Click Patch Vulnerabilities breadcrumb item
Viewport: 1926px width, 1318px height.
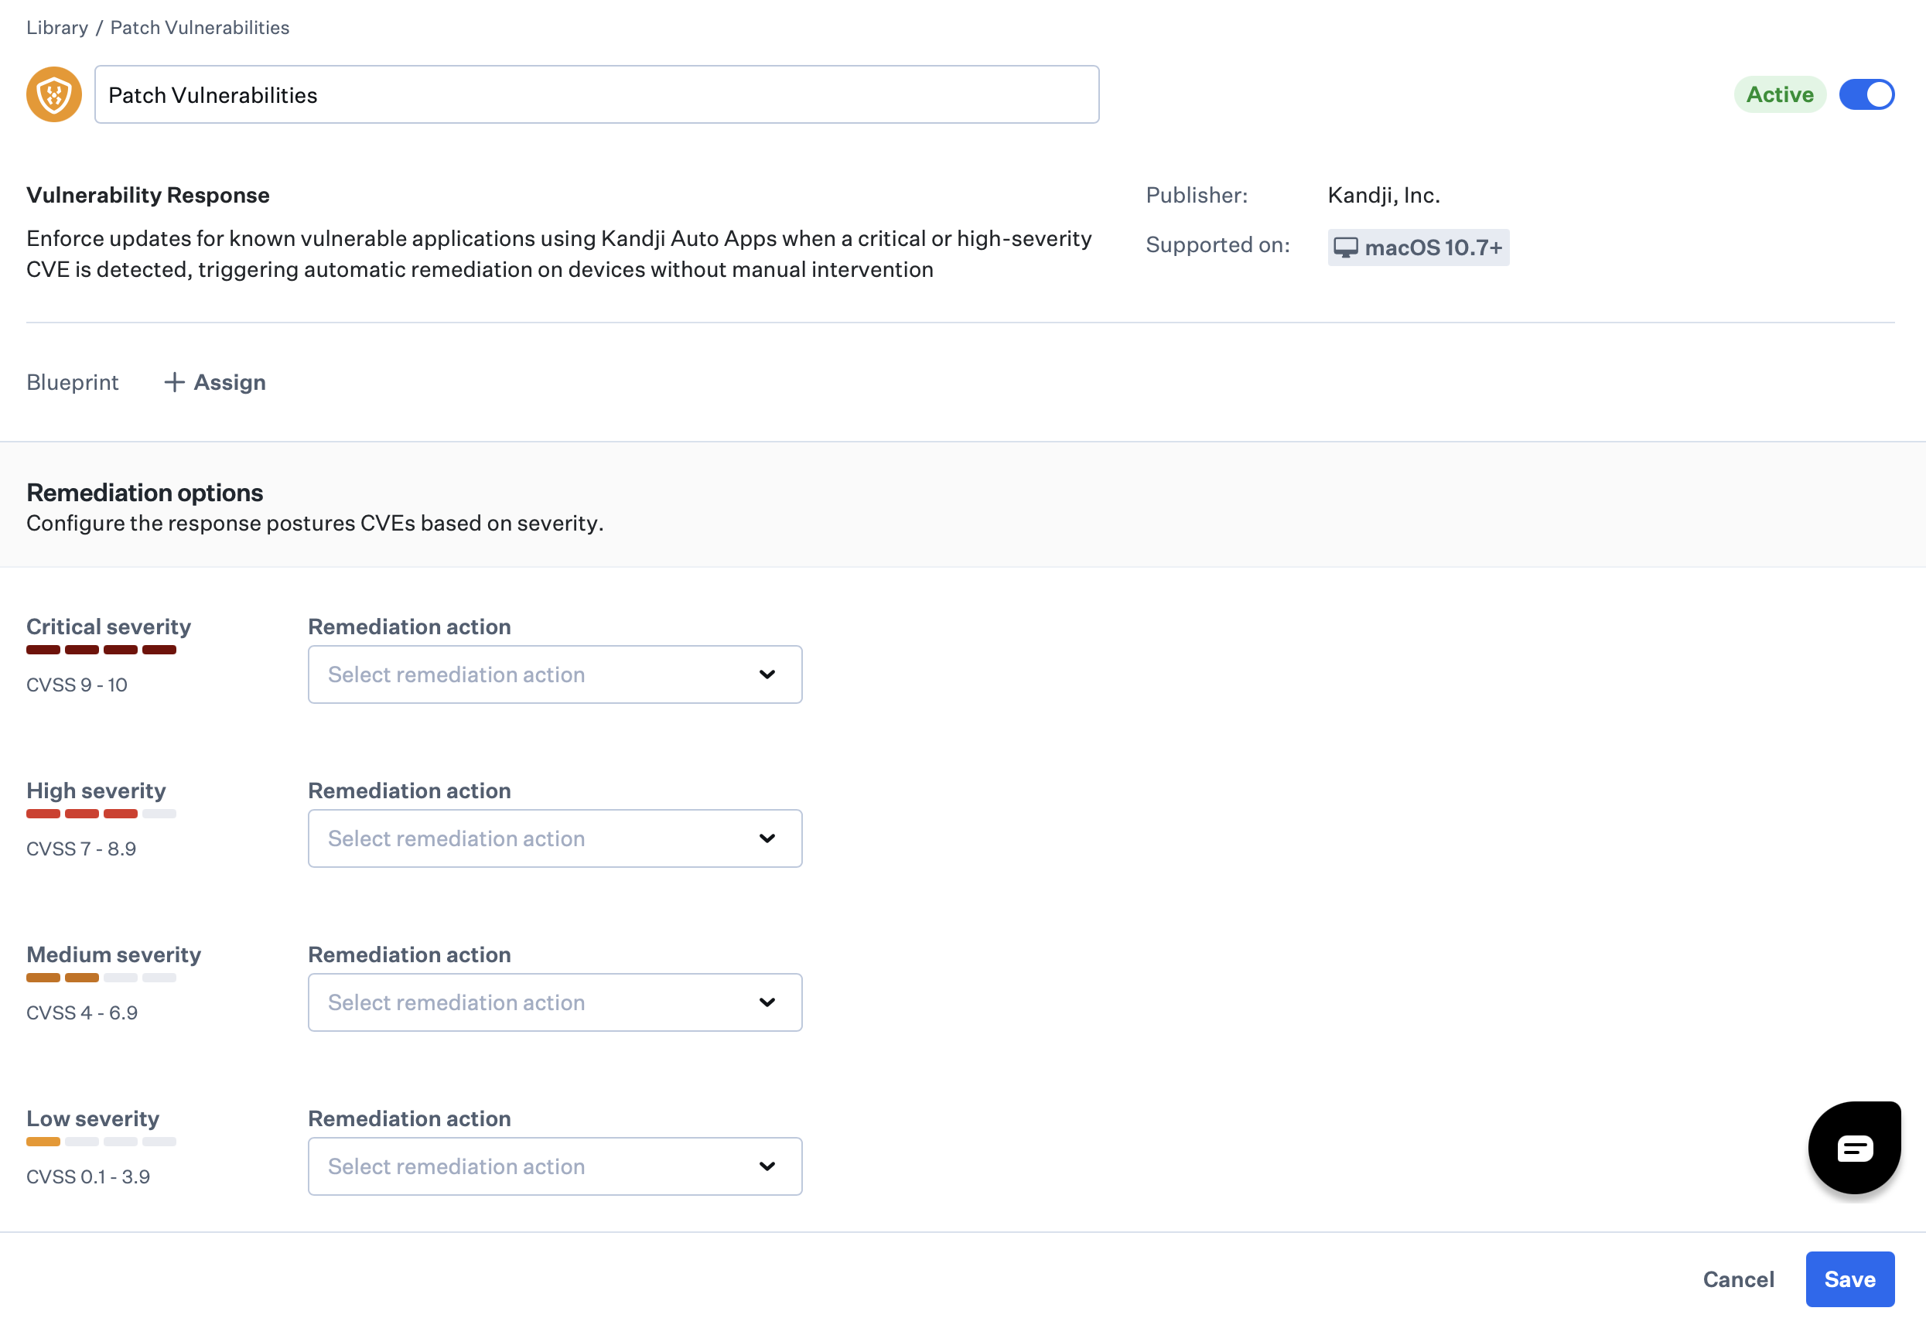(x=200, y=27)
